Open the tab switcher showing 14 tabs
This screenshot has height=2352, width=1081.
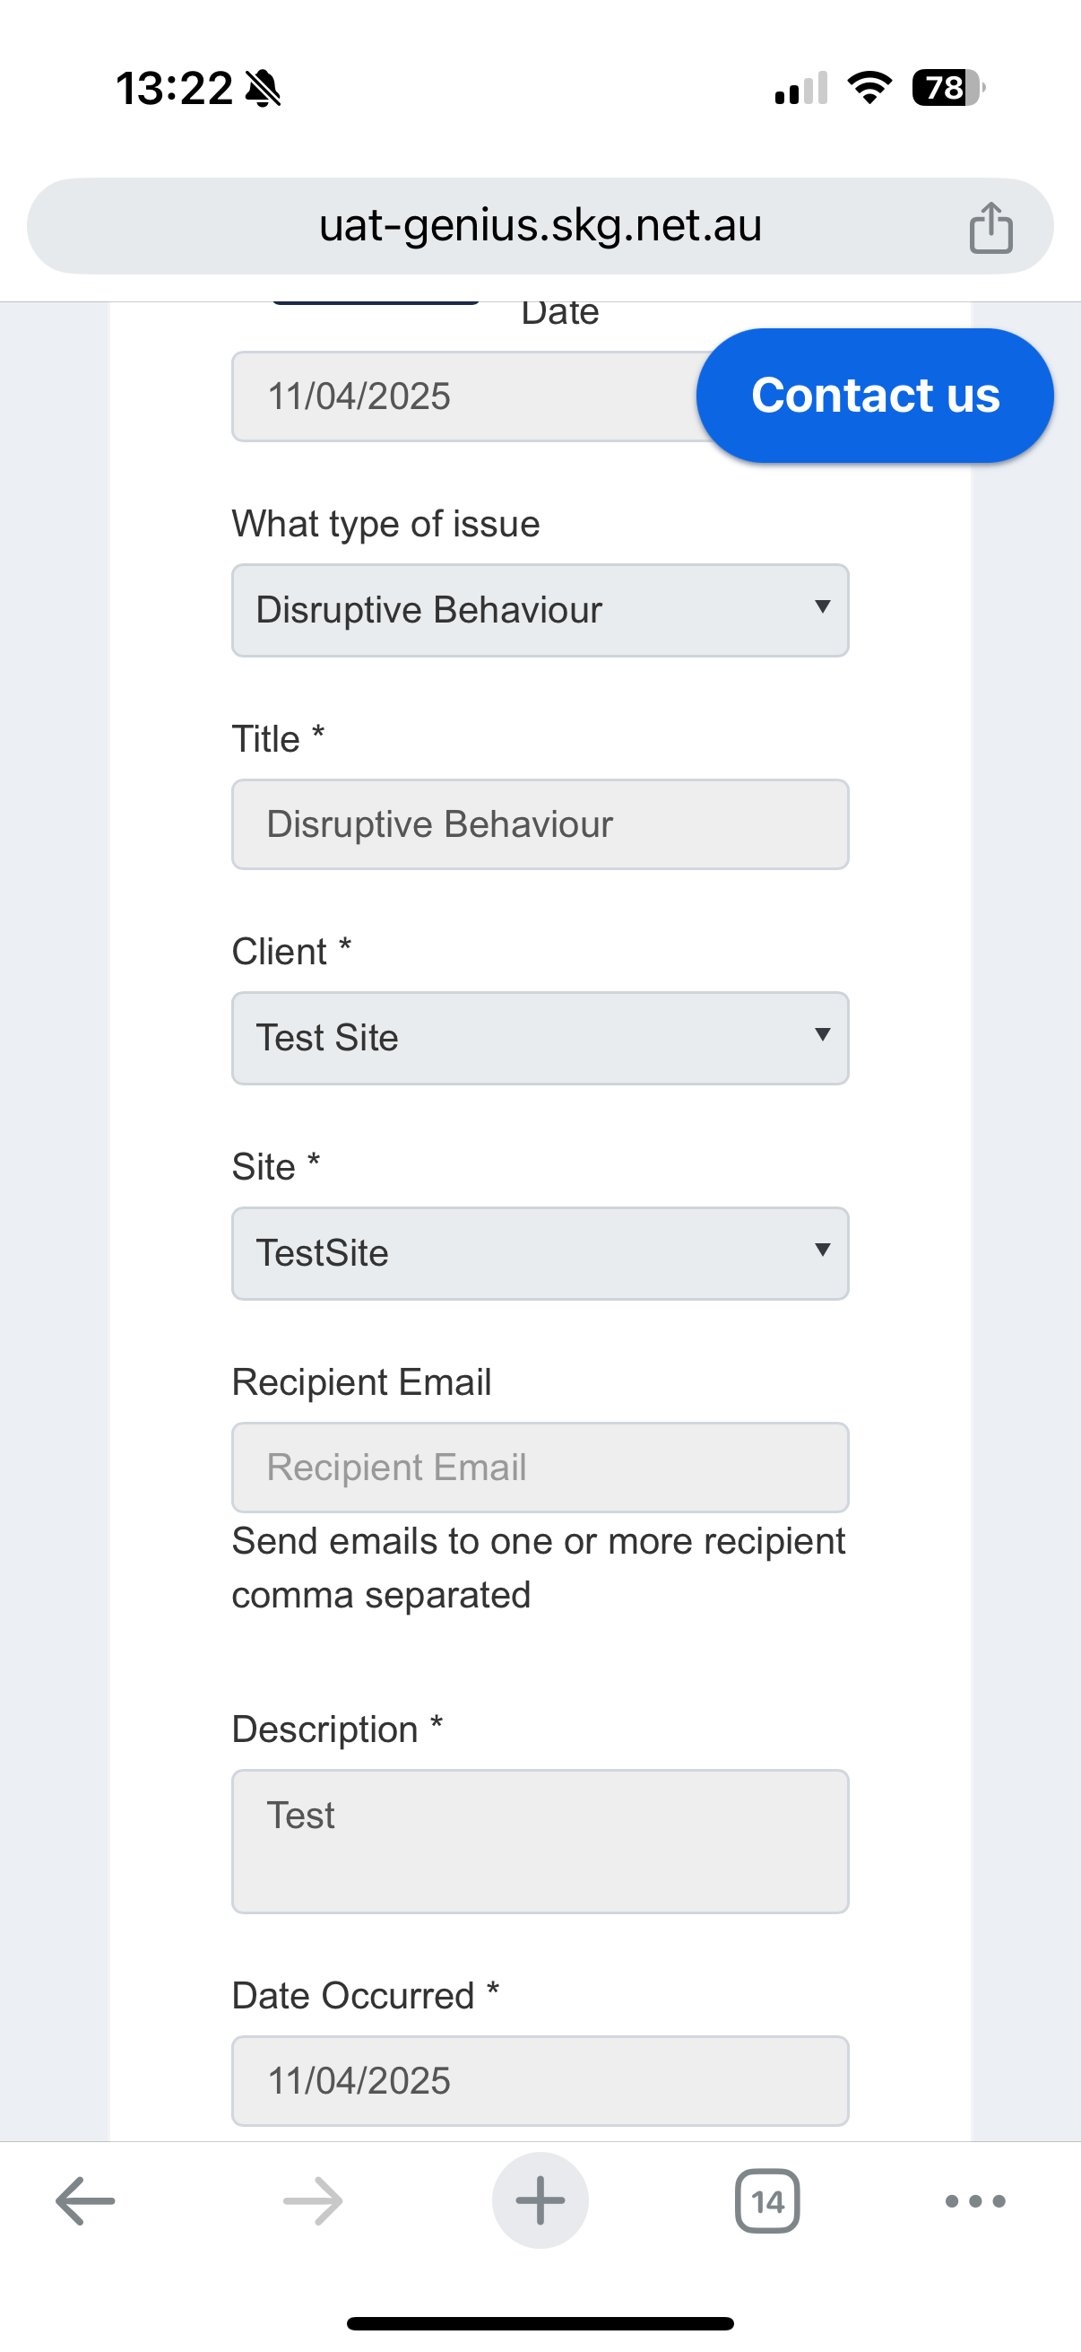point(767,2201)
